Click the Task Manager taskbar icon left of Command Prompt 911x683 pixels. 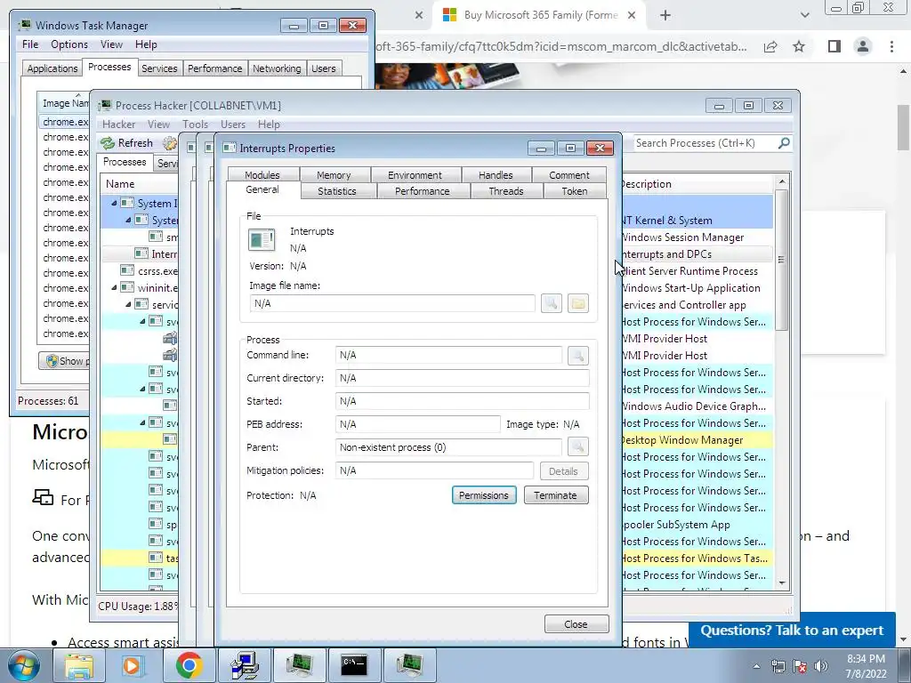point(299,665)
